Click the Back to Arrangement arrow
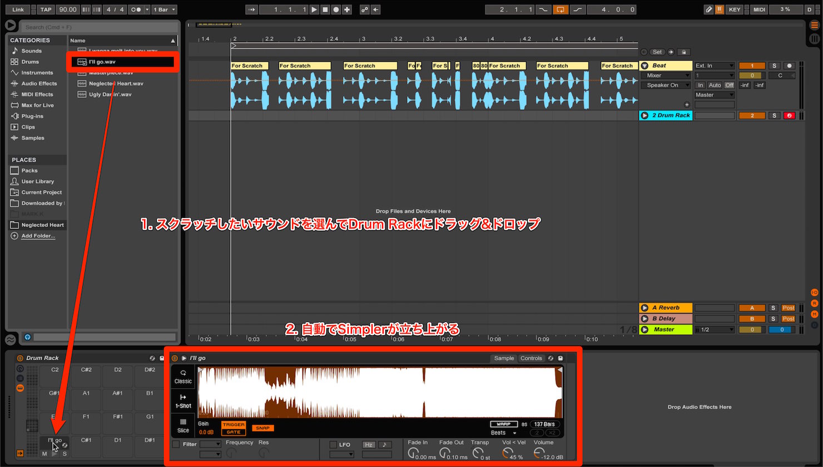The image size is (823, 467). coord(376,9)
